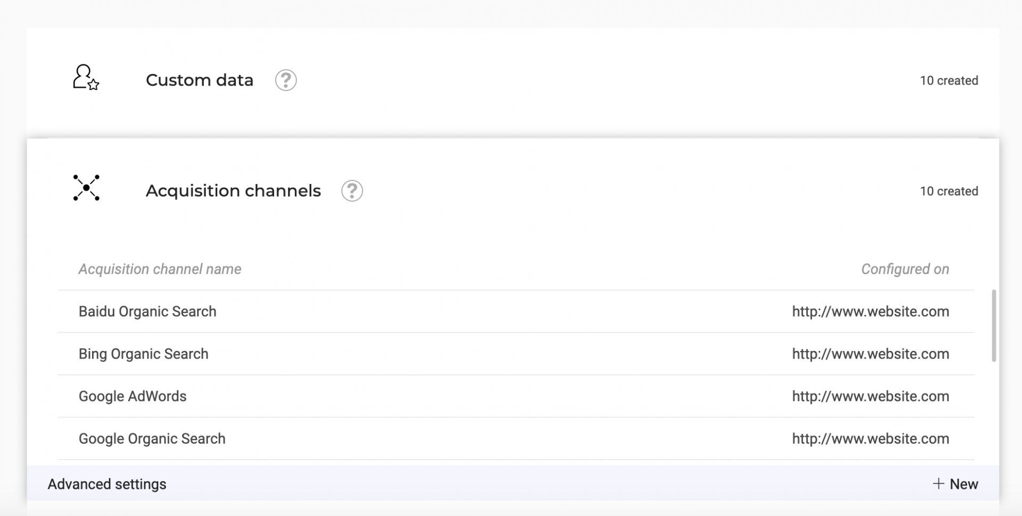Open help for Custom data
Viewport: 1022px width, 516px height.
(286, 80)
